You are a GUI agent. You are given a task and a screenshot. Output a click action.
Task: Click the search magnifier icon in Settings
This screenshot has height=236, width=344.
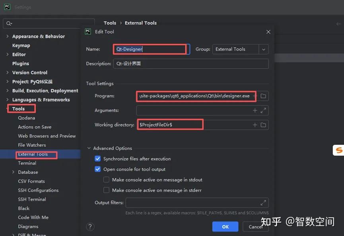[x=9, y=23]
